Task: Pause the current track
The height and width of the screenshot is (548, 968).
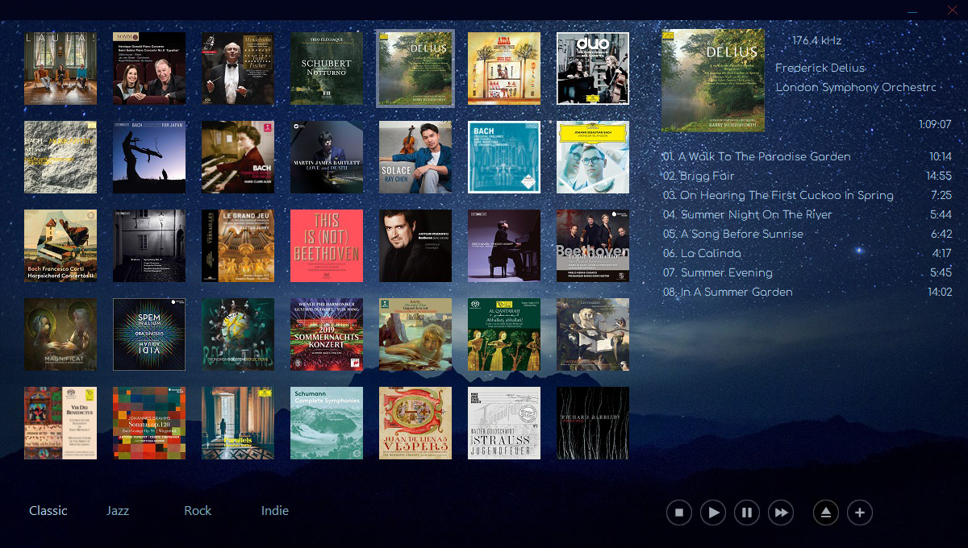Action: [747, 513]
